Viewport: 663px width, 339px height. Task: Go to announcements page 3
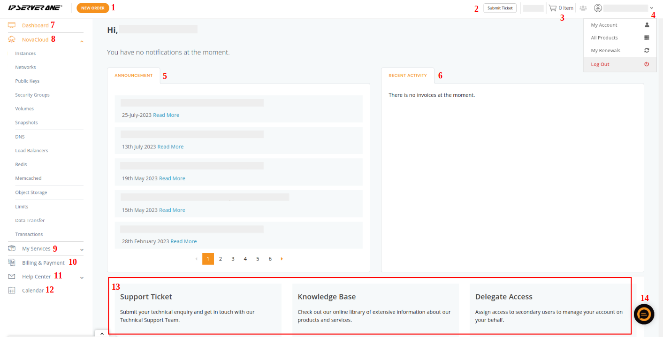(x=233, y=259)
